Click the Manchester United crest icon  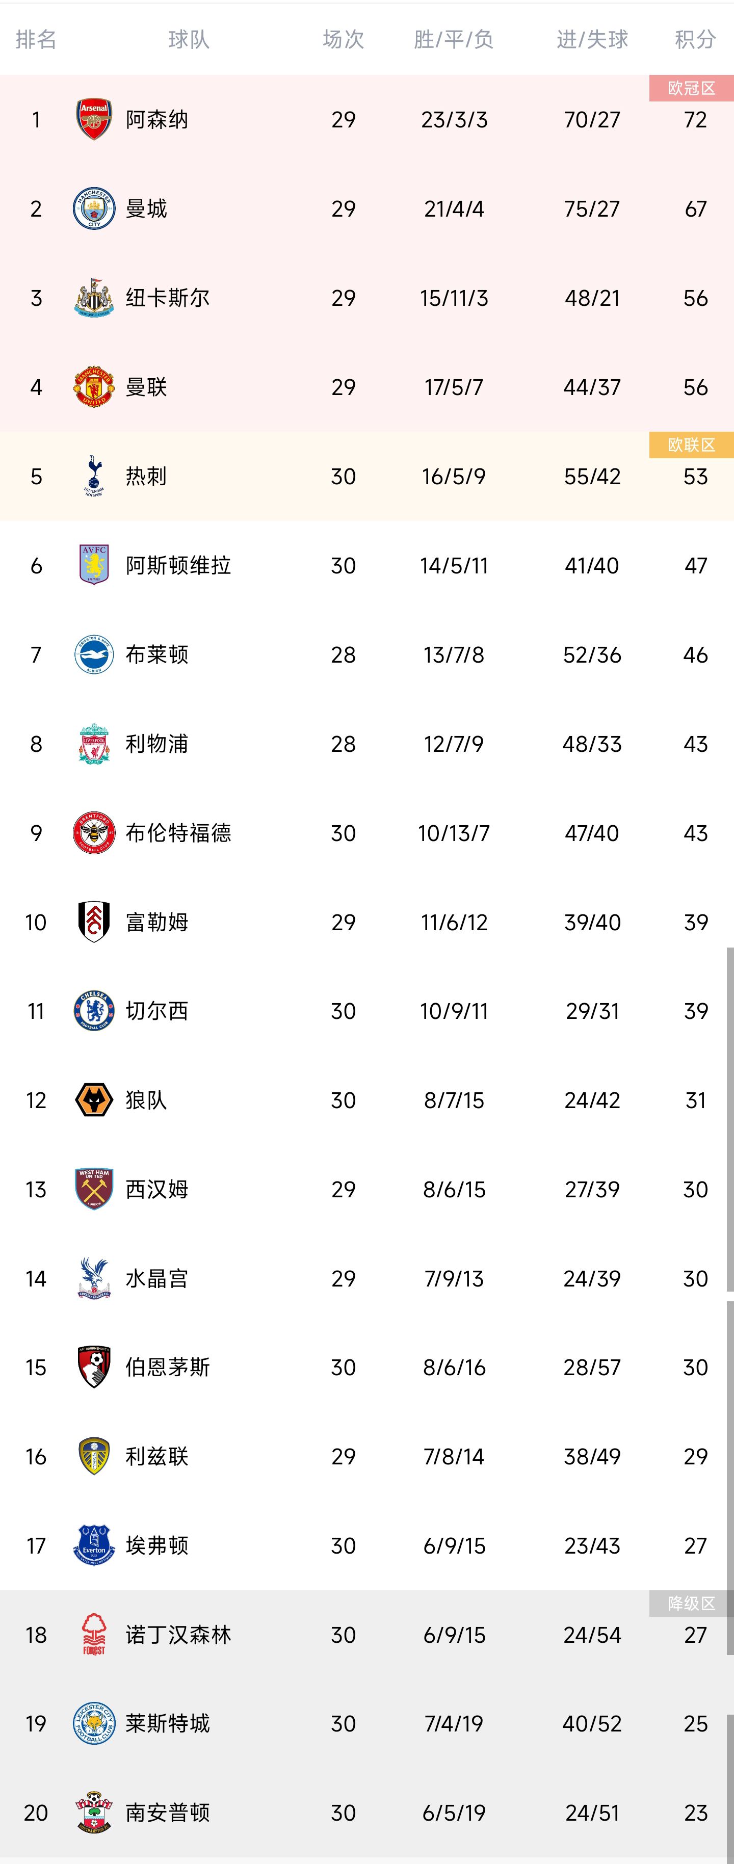point(94,387)
